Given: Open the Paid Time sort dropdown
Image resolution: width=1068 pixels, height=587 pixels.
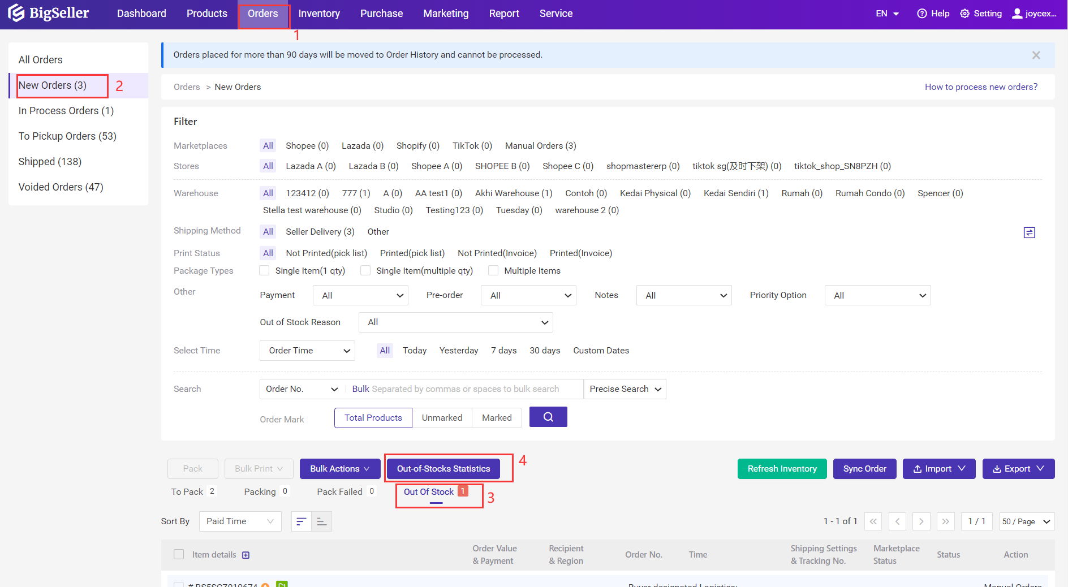Looking at the screenshot, I should click(240, 521).
